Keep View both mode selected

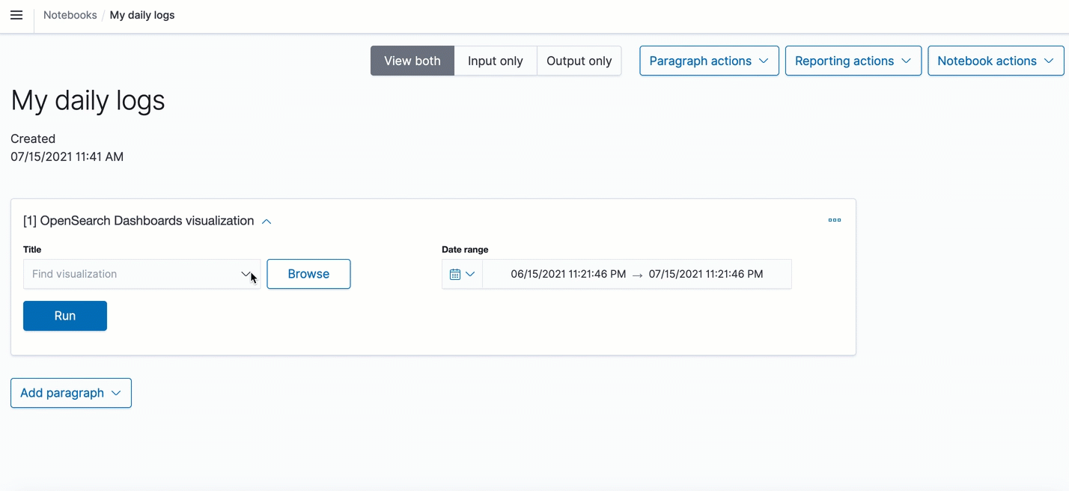412,61
